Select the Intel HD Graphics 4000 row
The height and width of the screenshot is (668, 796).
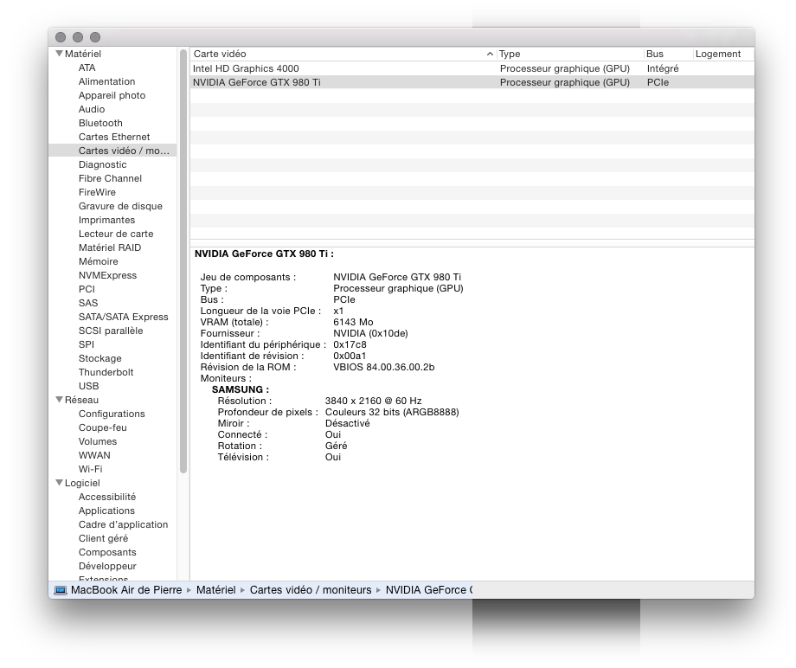coord(472,68)
